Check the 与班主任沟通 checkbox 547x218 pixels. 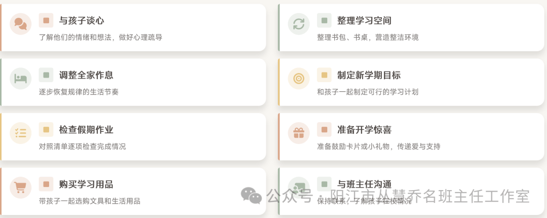click(324, 184)
